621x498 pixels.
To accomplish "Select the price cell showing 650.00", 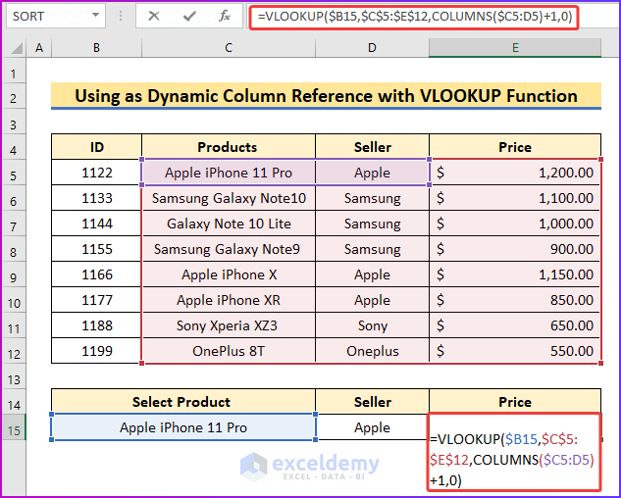I will click(x=515, y=325).
